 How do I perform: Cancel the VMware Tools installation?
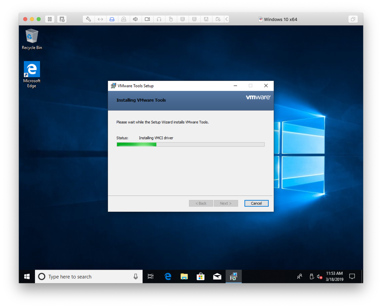pyautogui.click(x=256, y=203)
